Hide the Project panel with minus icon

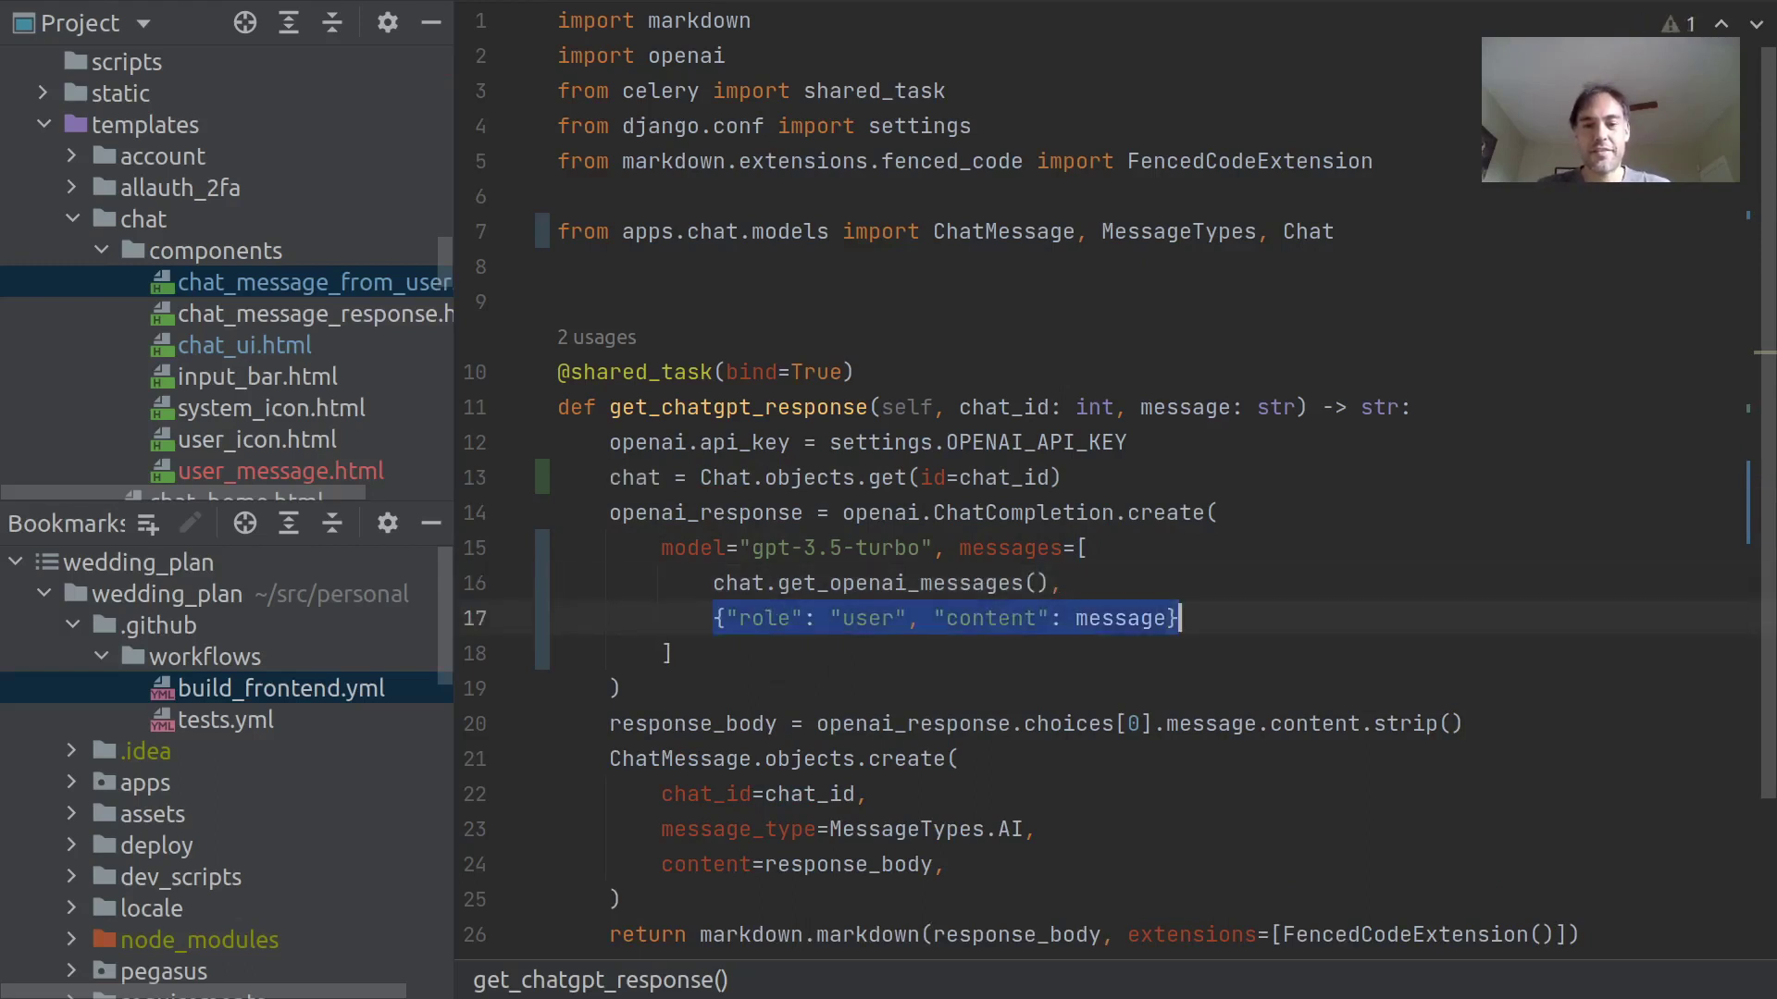coord(430,23)
